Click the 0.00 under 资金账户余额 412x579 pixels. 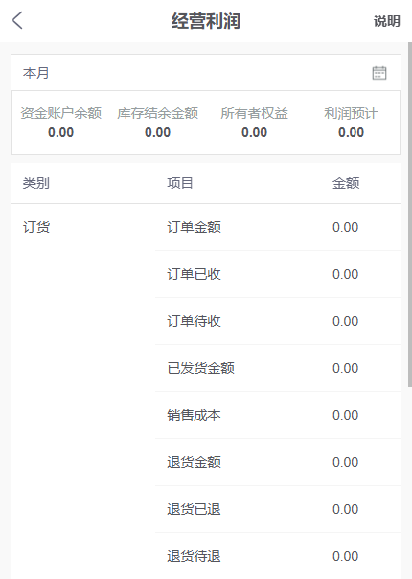click(x=61, y=132)
